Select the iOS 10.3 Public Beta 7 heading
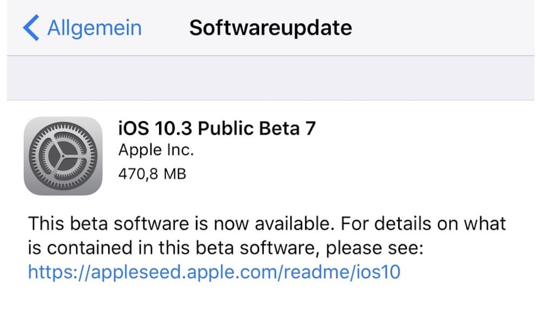The height and width of the screenshot is (324, 541). click(217, 128)
